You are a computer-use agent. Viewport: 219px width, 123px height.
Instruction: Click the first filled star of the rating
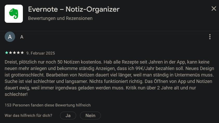(x=6, y=53)
